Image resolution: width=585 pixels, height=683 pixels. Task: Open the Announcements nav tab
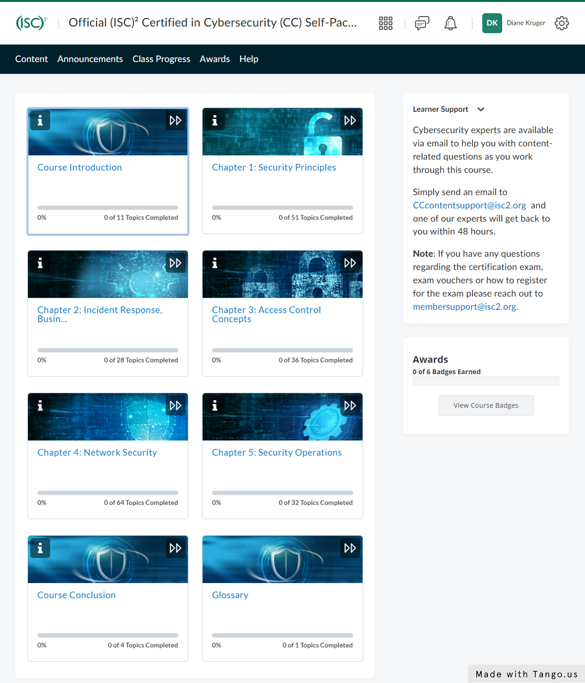(x=90, y=59)
